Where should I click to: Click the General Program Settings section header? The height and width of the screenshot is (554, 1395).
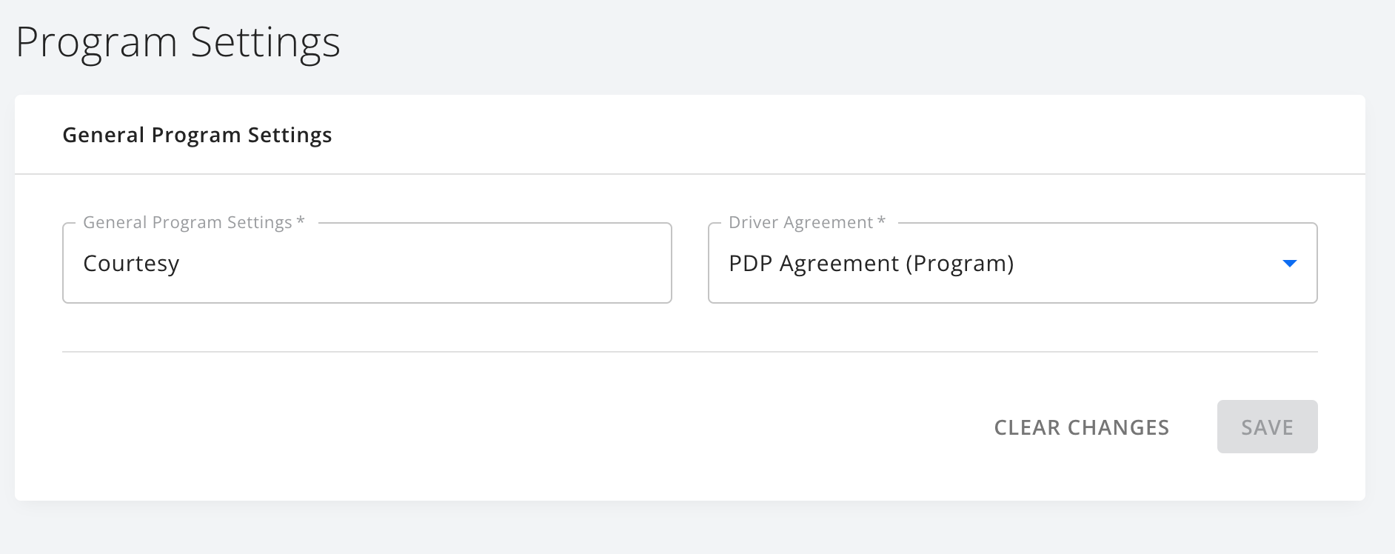(197, 135)
